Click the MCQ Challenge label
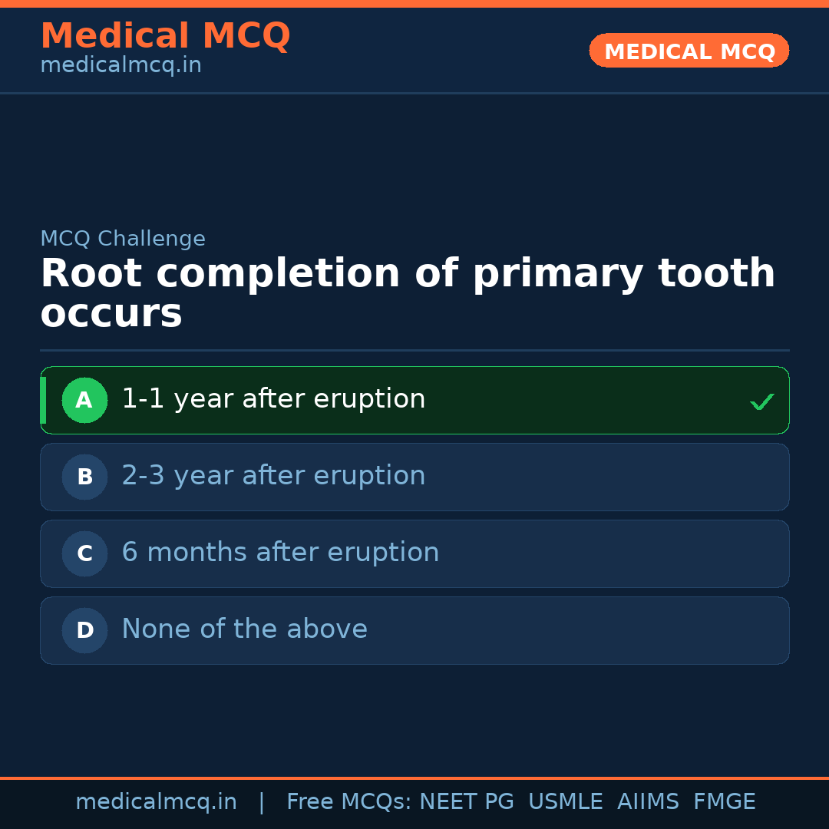This screenshot has height=829, width=829. coord(123,239)
